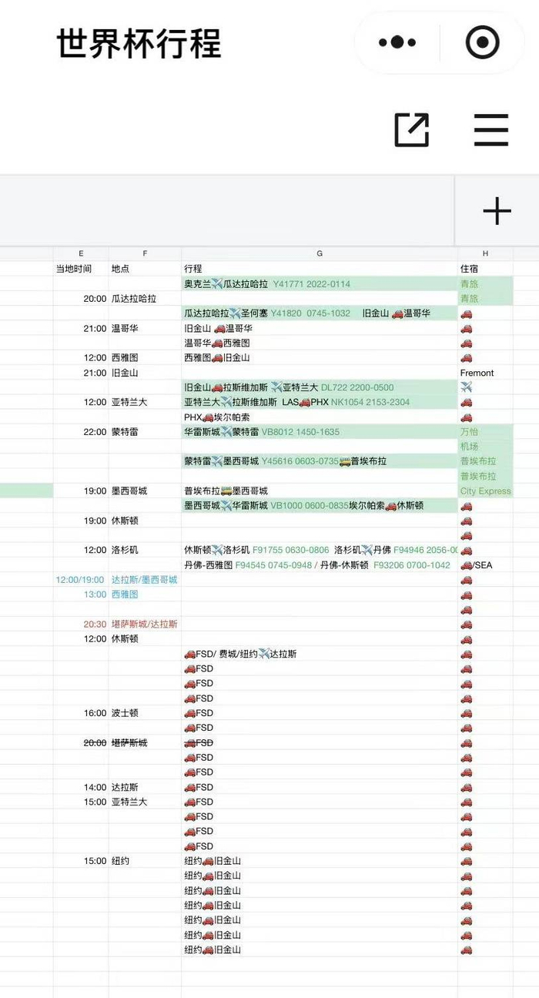539x998 pixels.
Task: Select the cell with flight NK1054 2153-2304
Action: (x=320, y=402)
